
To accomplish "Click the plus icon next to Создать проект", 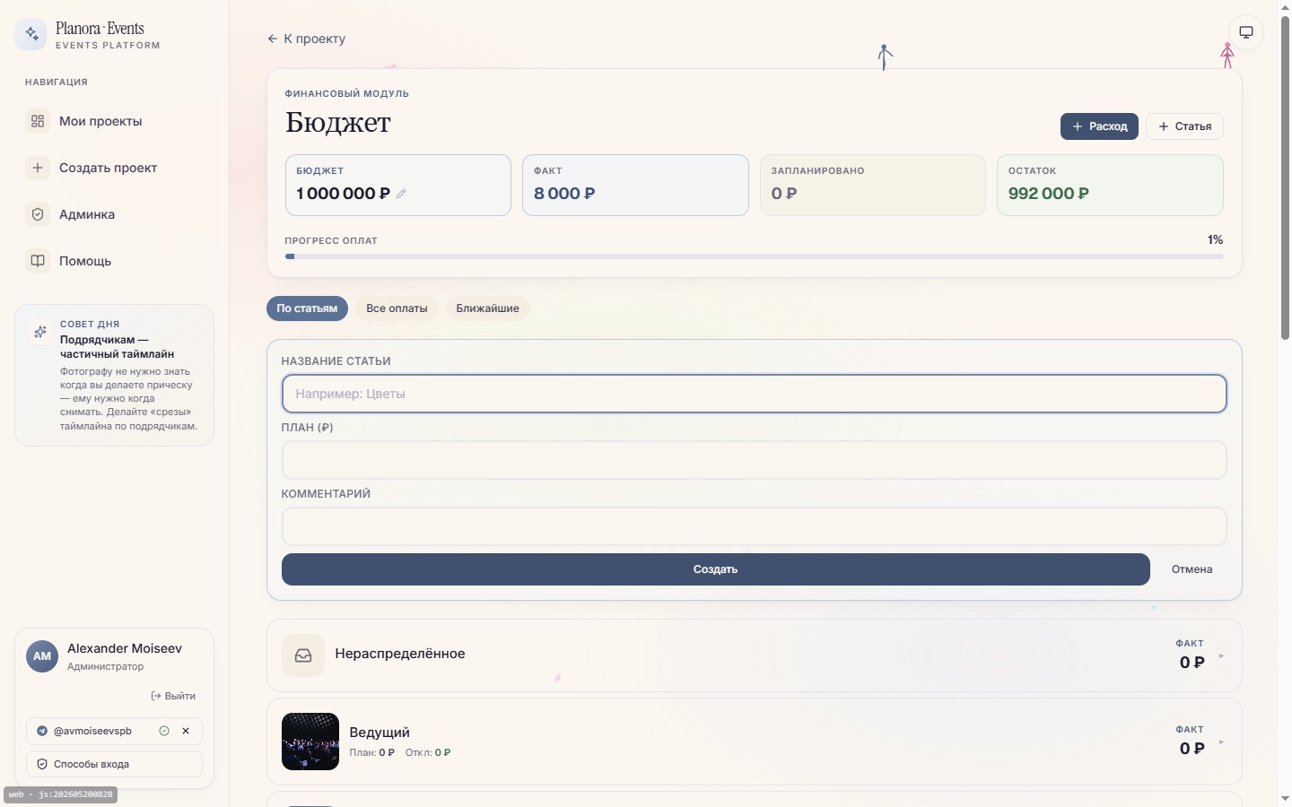I will pos(38,168).
